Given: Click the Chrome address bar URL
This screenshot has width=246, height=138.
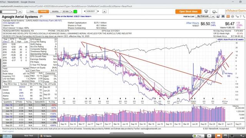Looking at the screenshot, I should (66, 6).
